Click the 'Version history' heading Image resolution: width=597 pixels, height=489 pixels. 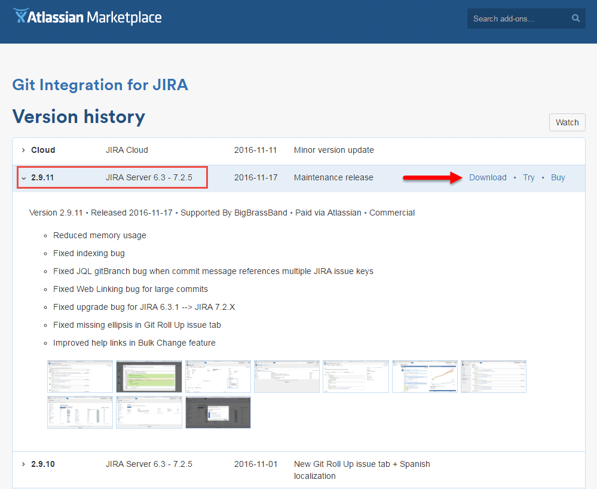(x=79, y=116)
